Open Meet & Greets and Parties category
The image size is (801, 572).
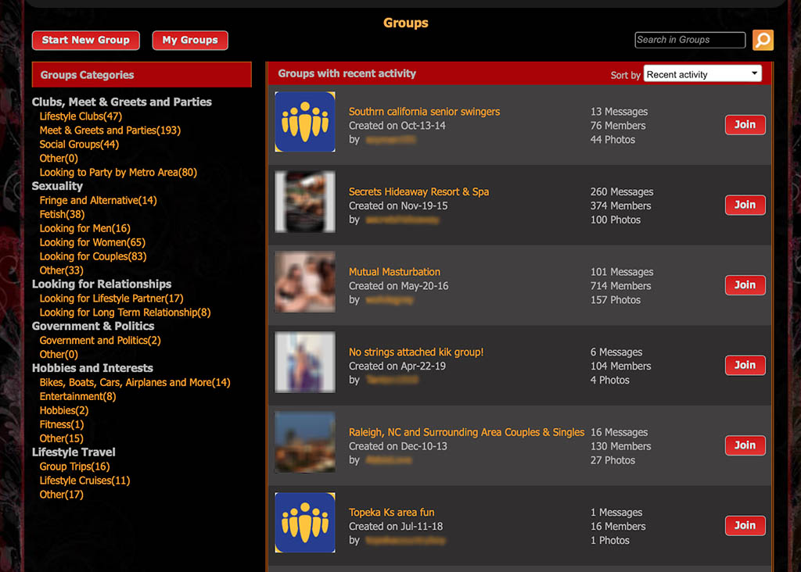pos(110,130)
